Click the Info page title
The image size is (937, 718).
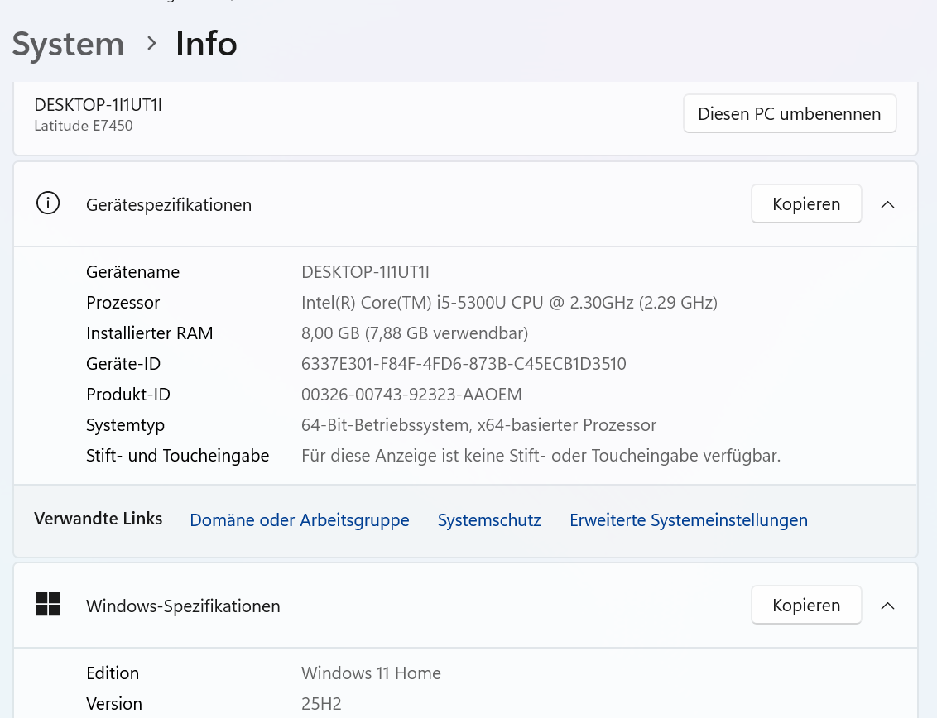click(206, 44)
